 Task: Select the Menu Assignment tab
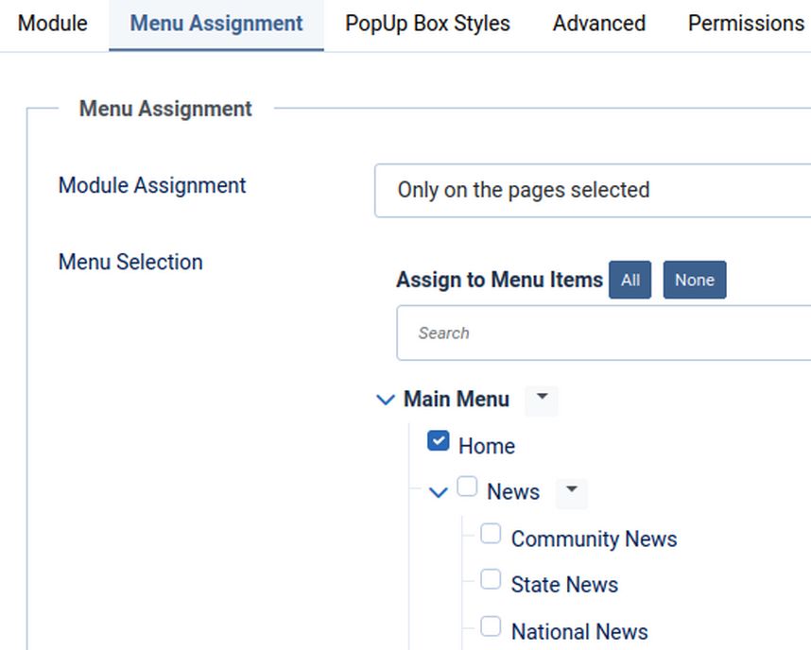coord(216,24)
